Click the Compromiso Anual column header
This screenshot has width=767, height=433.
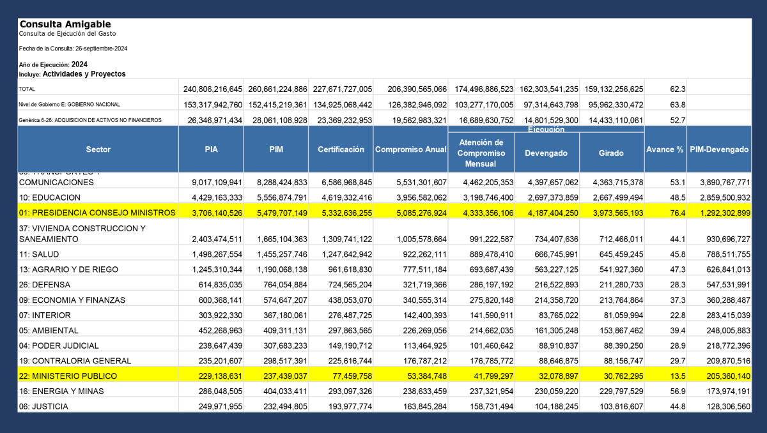pyautogui.click(x=410, y=149)
